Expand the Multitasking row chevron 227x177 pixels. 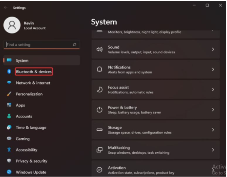(213, 150)
